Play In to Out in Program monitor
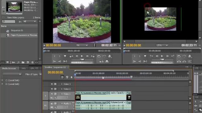This screenshot has height=113, width=202. [145, 62]
